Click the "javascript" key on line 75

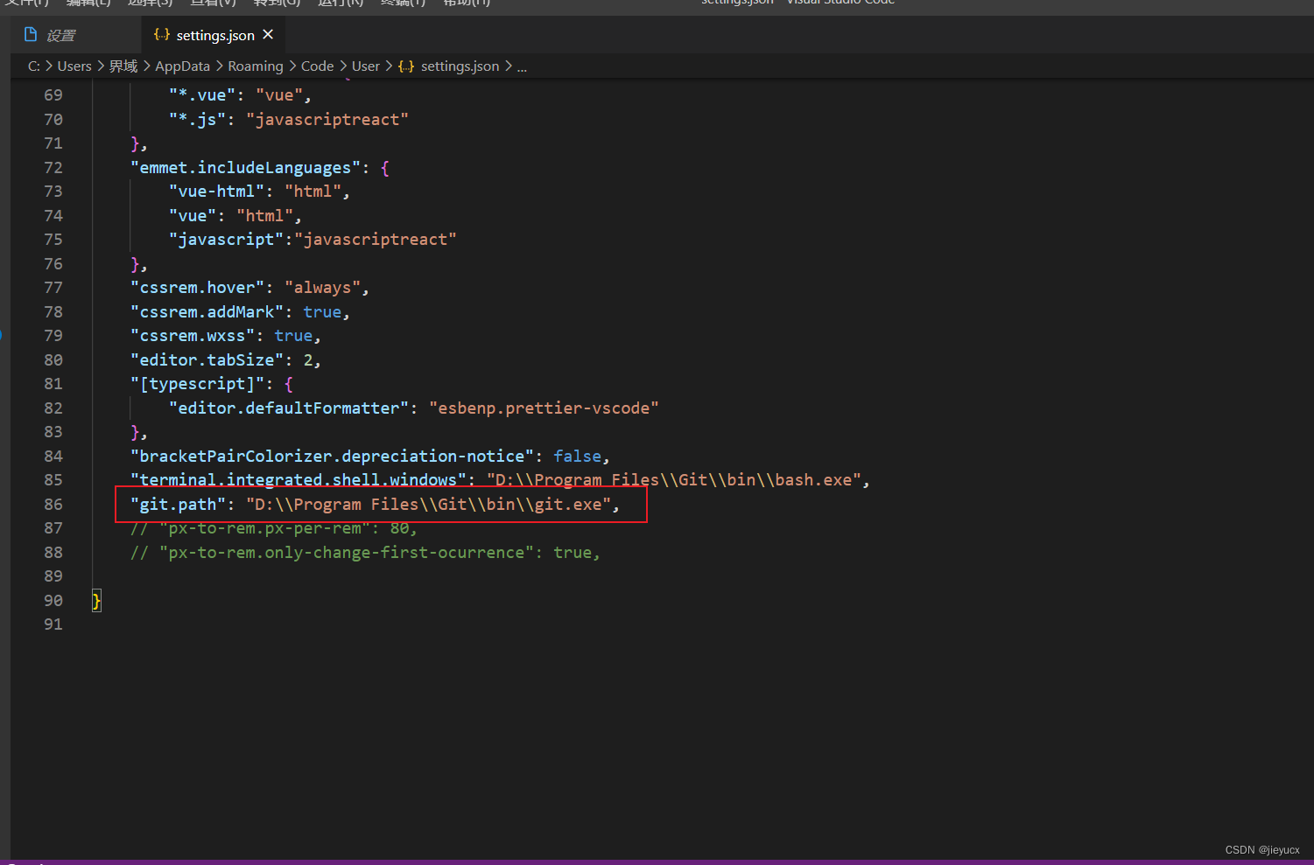pos(227,239)
